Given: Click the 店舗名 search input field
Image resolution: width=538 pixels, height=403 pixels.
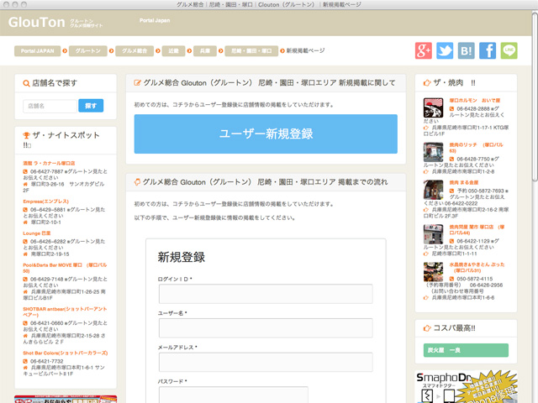Looking at the screenshot, I should coord(50,106).
